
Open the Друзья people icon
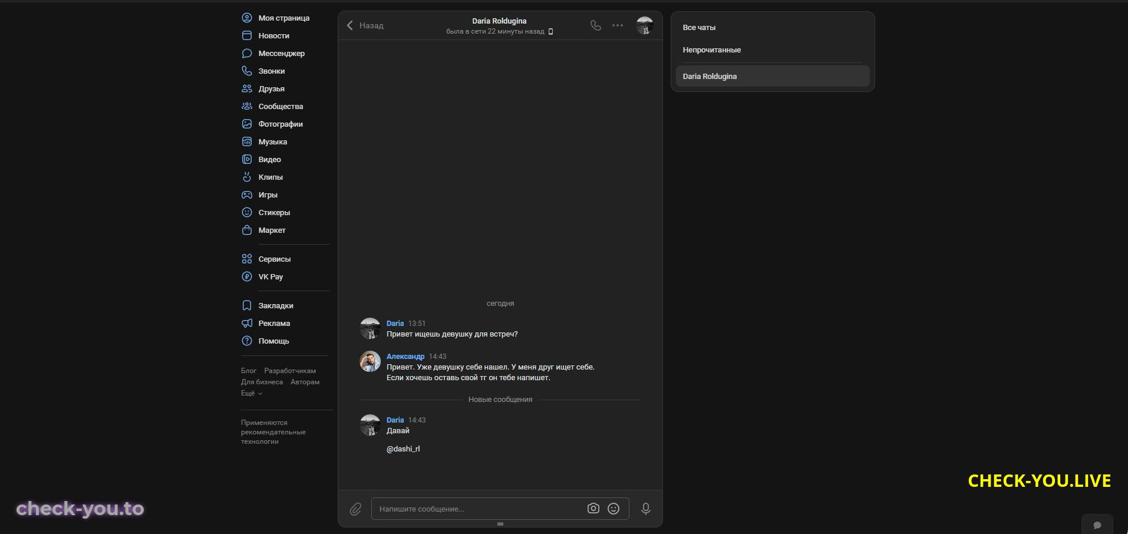tap(247, 89)
